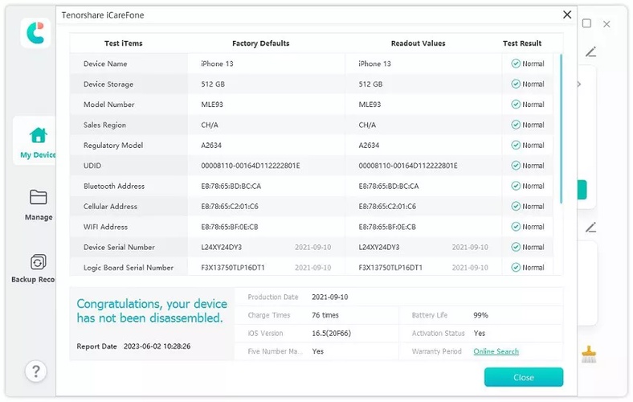Click the Normal check icon for Model Number
The height and width of the screenshot is (402, 633).
click(516, 105)
